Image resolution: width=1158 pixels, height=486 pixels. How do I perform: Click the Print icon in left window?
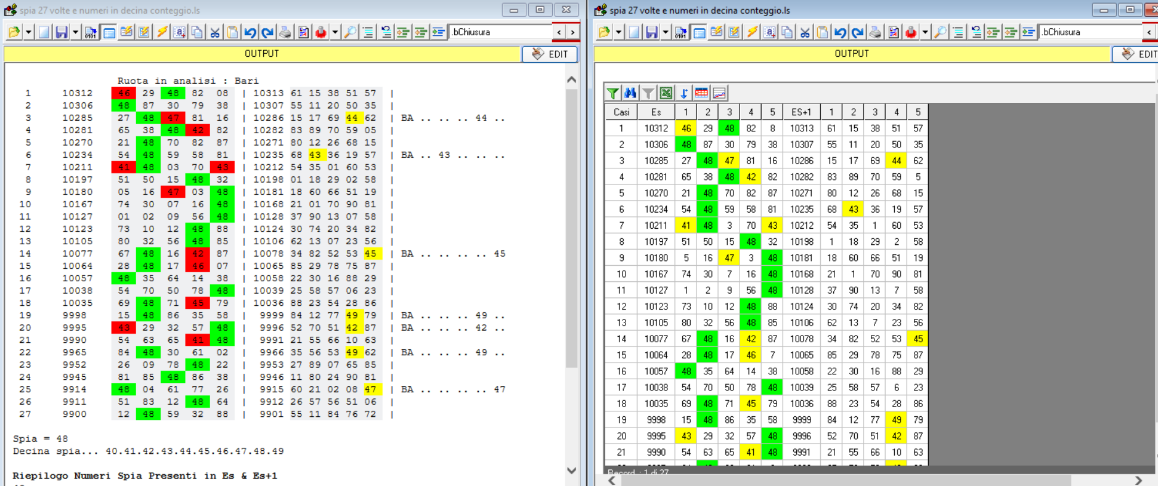click(285, 32)
